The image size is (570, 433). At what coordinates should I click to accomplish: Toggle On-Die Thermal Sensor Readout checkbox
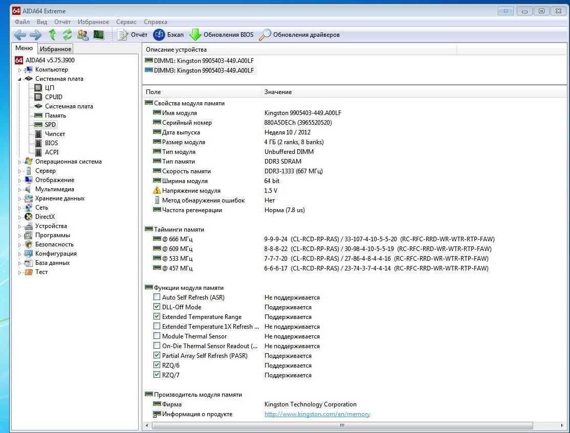[x=157, y=346]
